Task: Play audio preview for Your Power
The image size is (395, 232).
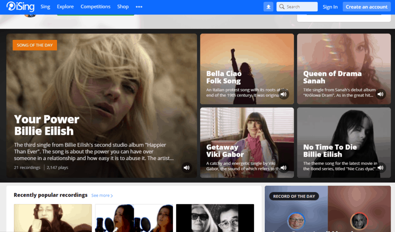Action: (187, 168)
